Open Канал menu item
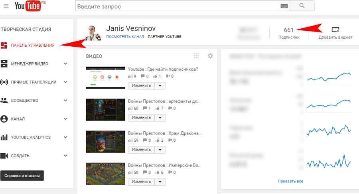 pyautogui.click(x=18, y=119)
